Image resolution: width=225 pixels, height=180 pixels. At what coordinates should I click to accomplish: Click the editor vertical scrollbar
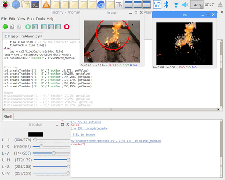click(221, 74)
